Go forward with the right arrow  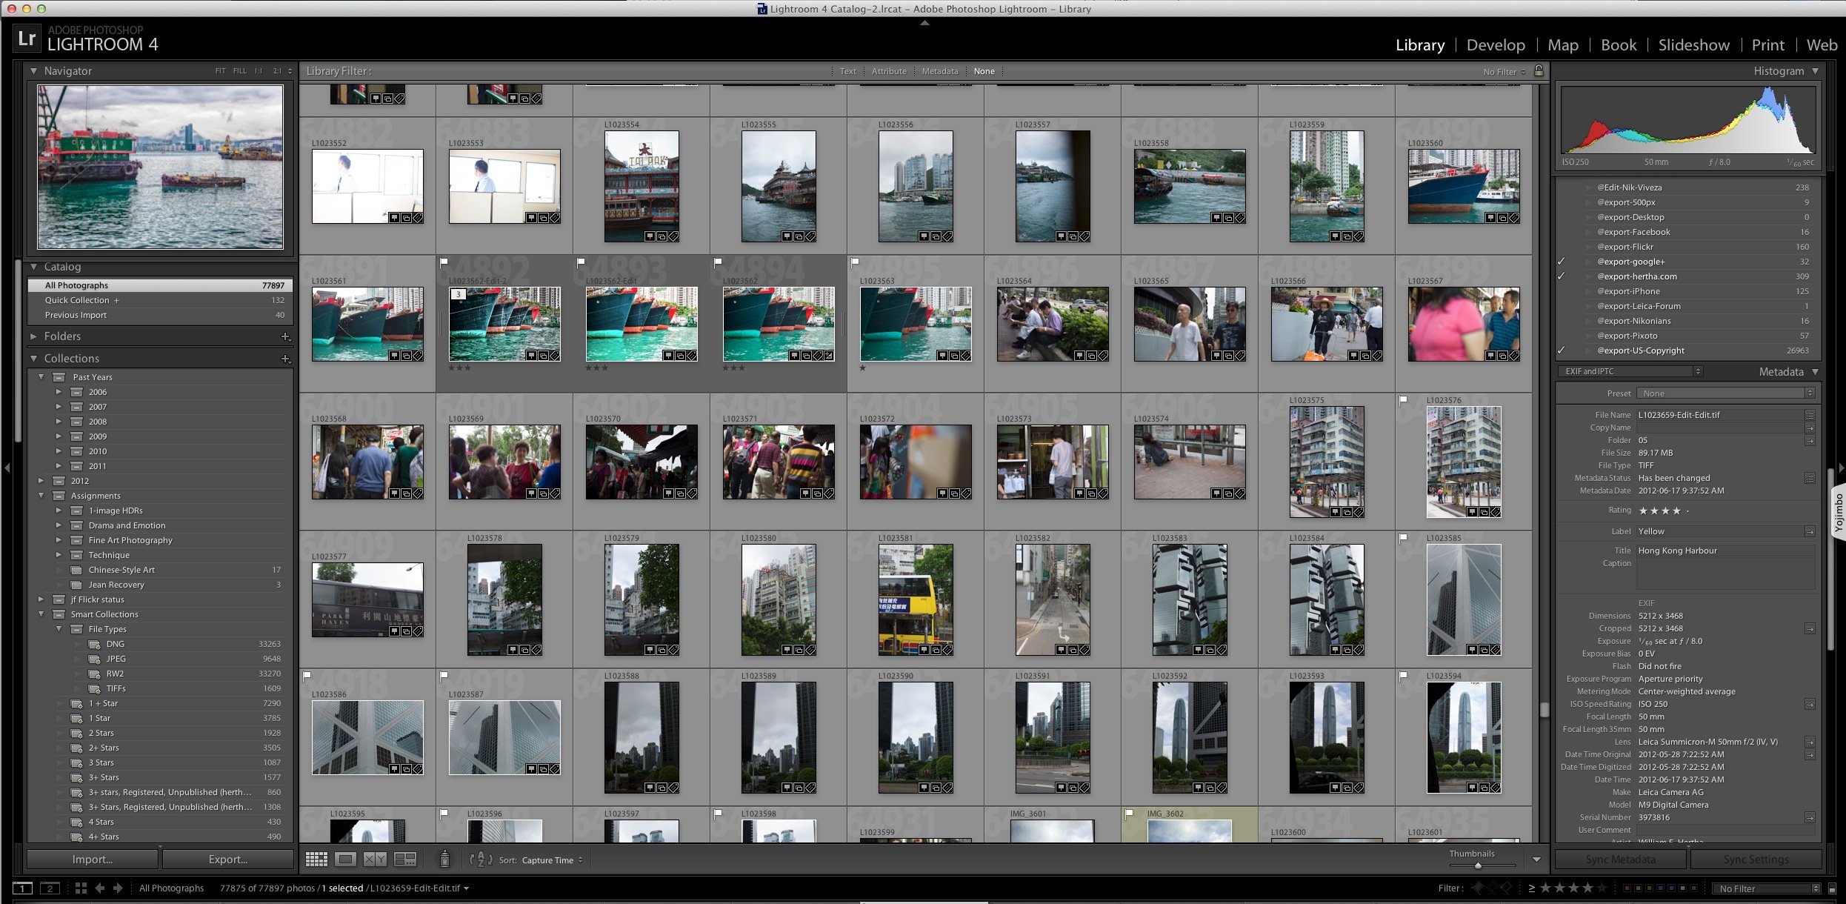118,888
